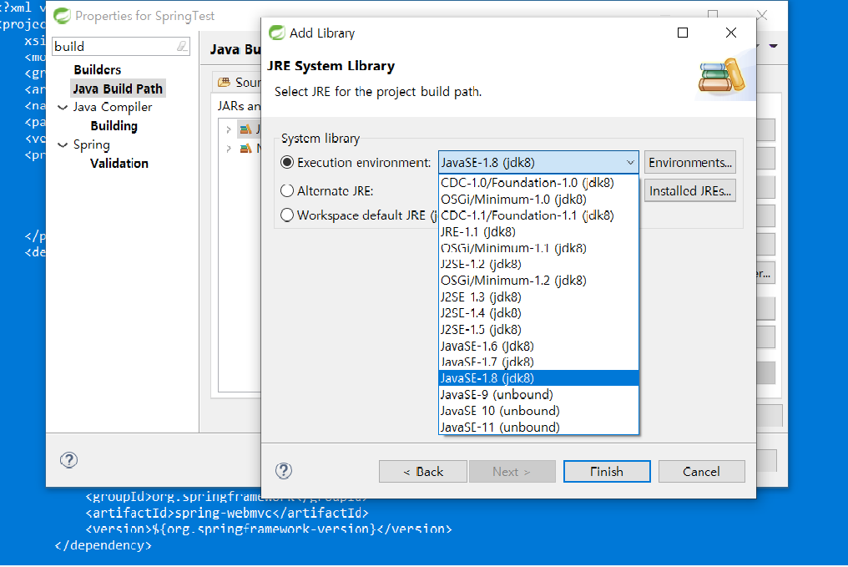Select JavaSE-1.7 (jdk8) in list
848x567 pixels.
tap(538, 362)
